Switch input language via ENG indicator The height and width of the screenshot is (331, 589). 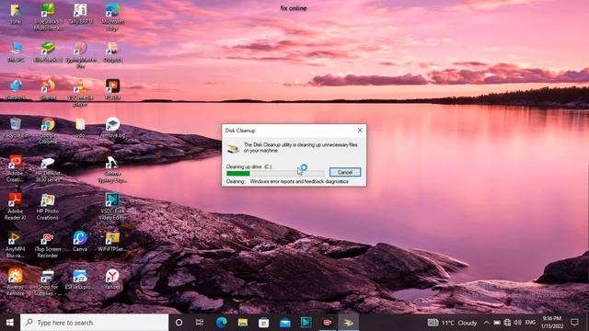pos(530,323)
